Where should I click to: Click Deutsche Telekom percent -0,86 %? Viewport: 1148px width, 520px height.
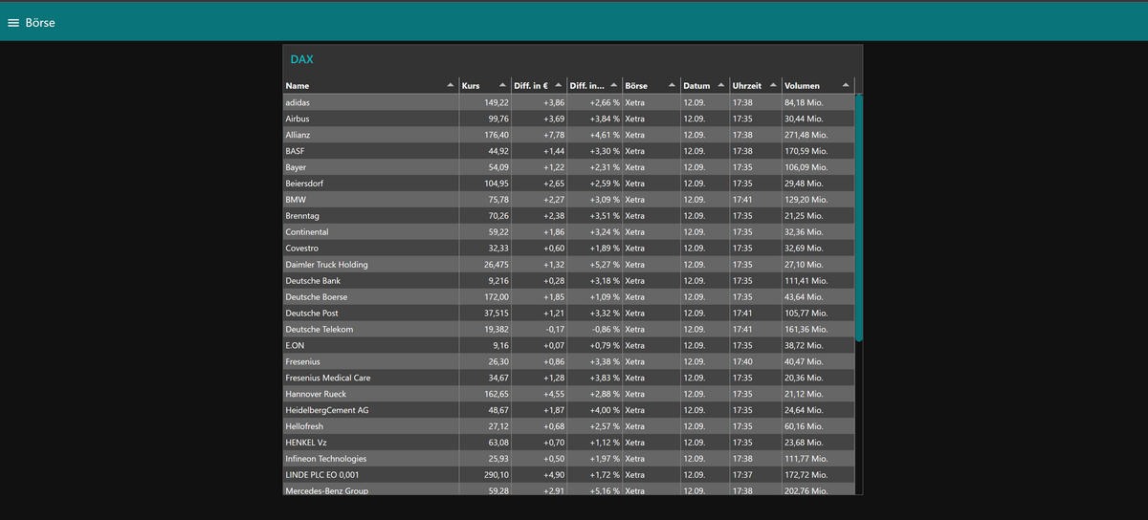click(606, 330)
